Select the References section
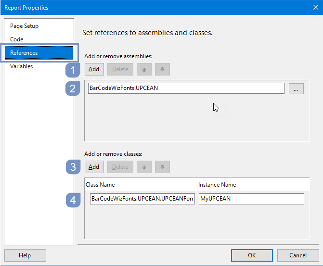 click(39, 53)
